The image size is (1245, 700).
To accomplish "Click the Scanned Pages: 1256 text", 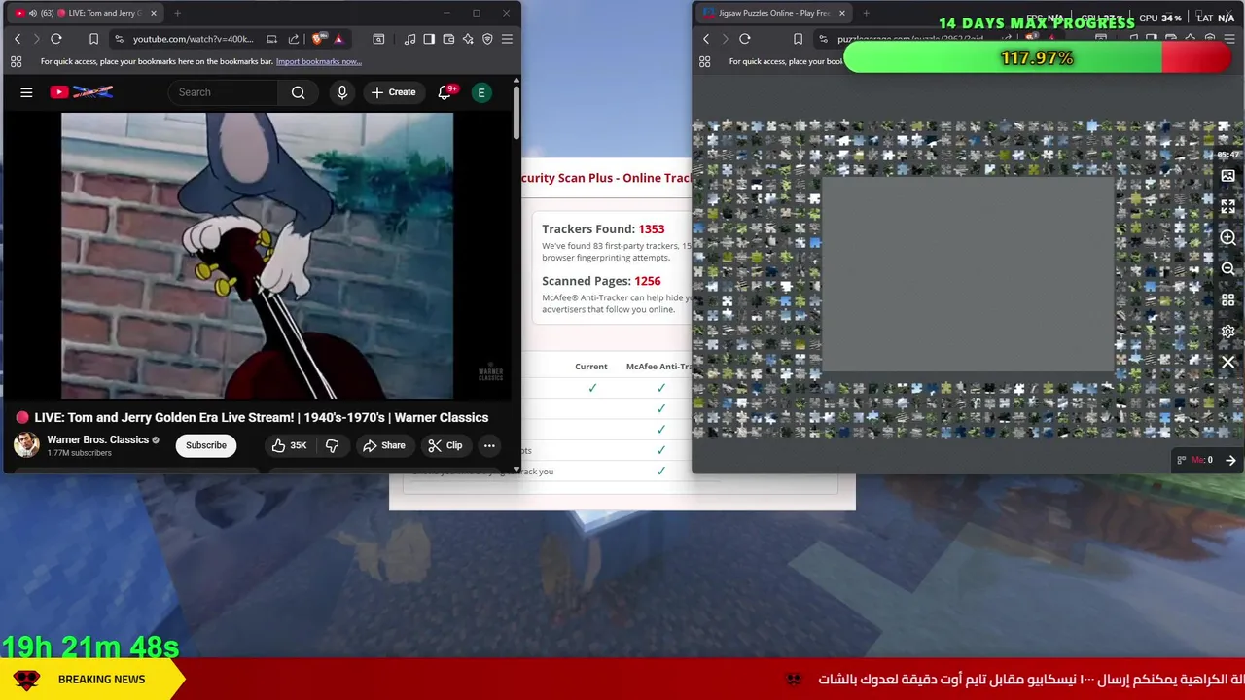I will click(x=601, y=281).
